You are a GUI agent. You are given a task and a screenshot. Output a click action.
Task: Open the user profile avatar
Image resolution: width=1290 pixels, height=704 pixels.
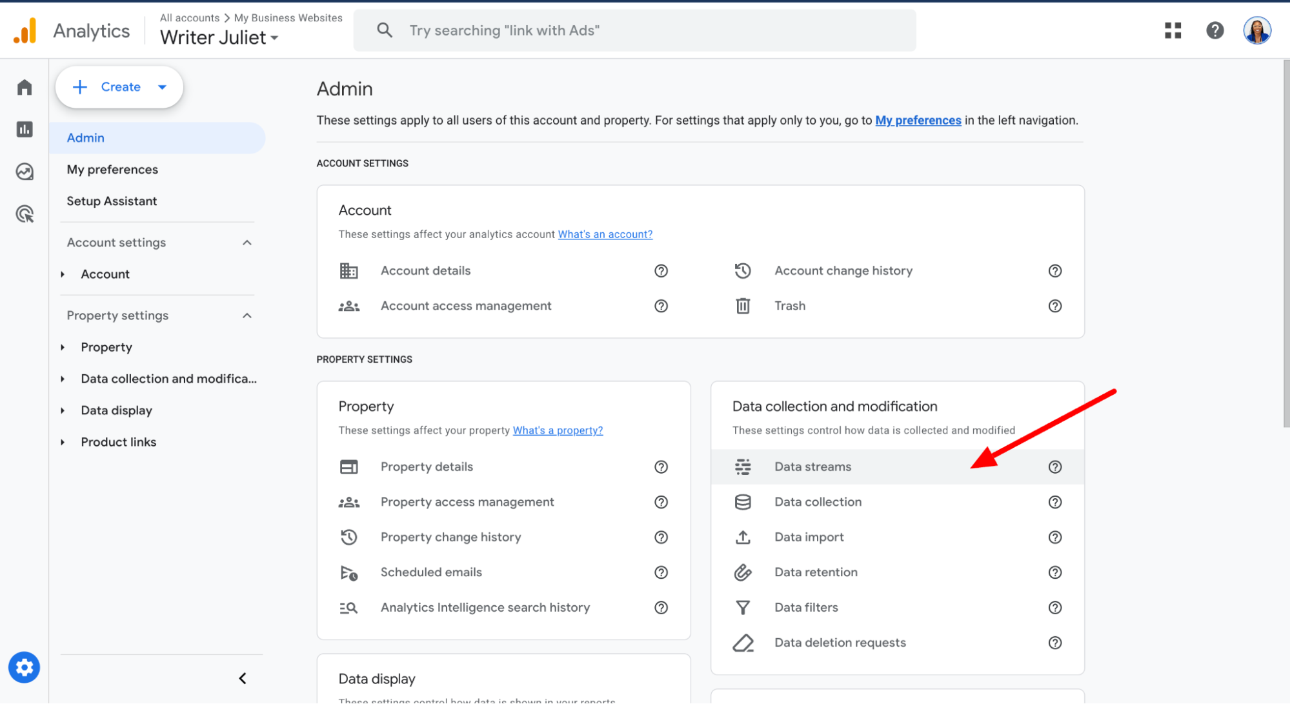(1257, 30)
